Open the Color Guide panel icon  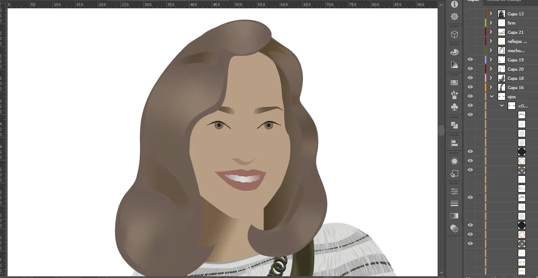point(454,65)
